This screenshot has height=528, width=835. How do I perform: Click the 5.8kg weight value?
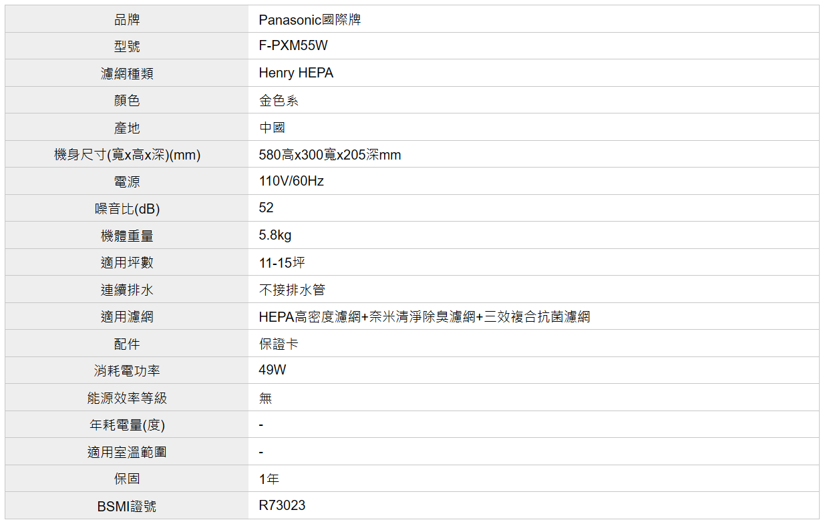[x=275, y=236]
